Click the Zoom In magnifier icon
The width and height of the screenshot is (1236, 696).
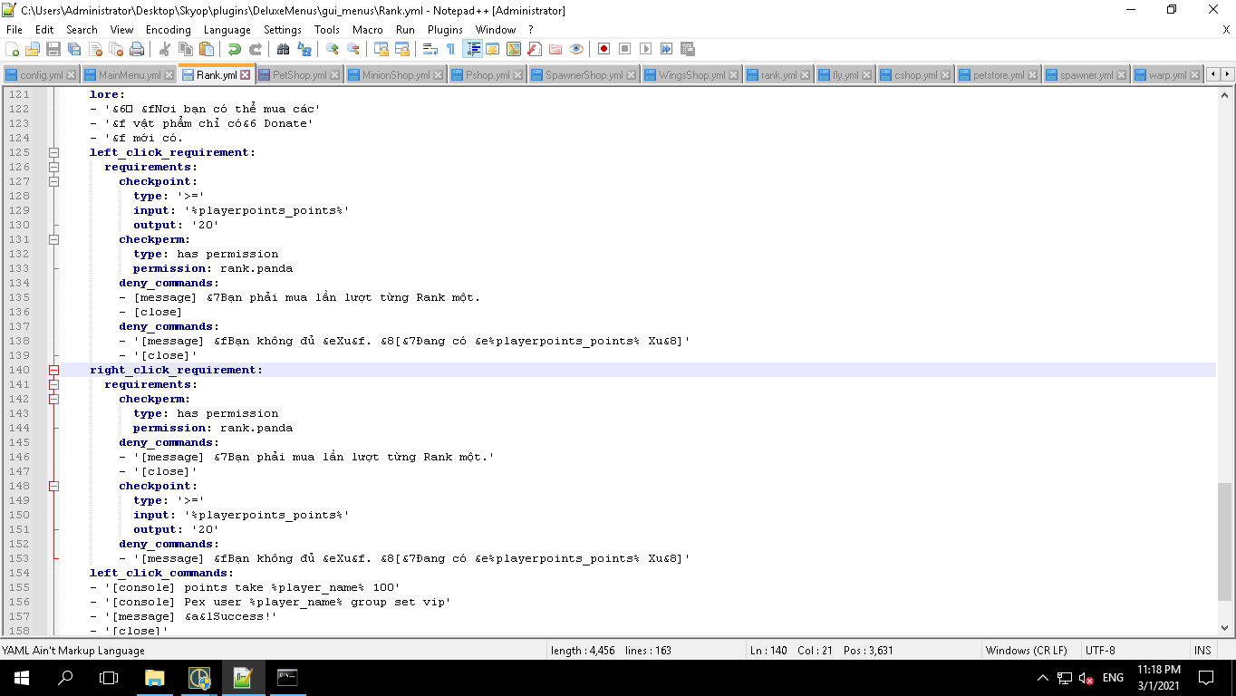(x=333, y=49)
